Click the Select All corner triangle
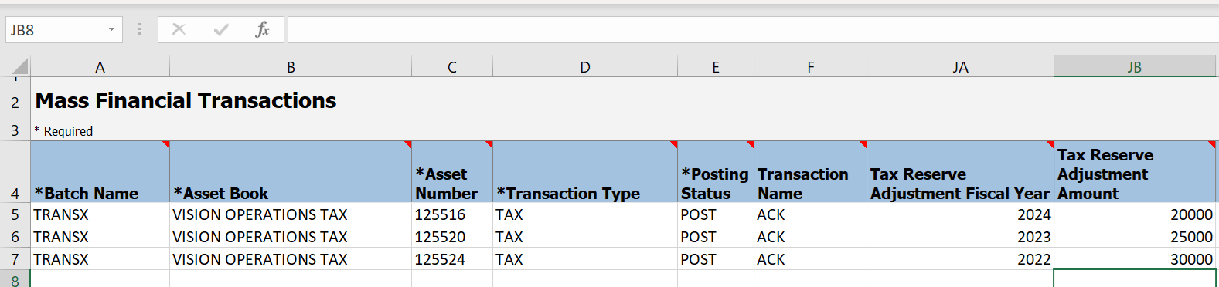Screen dimensions: 1219x287 pos(20,67)
